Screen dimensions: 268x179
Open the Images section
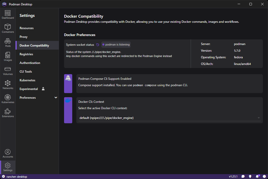coord(8,57)
